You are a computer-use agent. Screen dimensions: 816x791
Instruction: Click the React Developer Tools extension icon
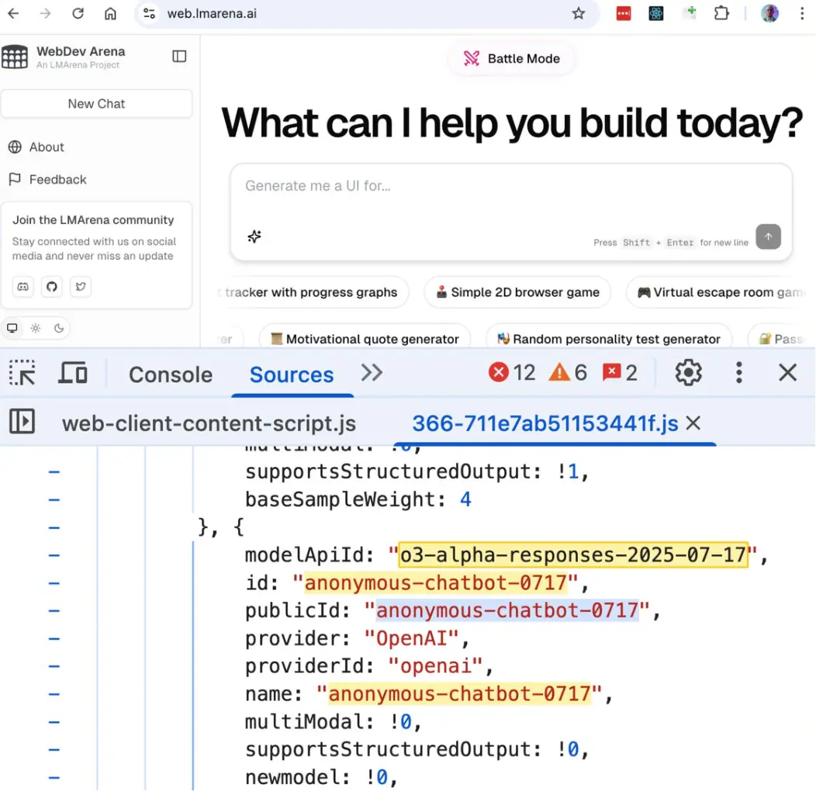pos(656,13)
